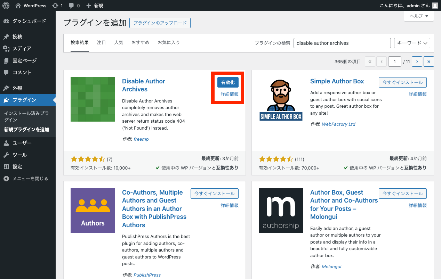Viewport: 441px width, 279px height.
Task: Open the Co-Authors, Multiple Authors title link
Action: (154, 208)
